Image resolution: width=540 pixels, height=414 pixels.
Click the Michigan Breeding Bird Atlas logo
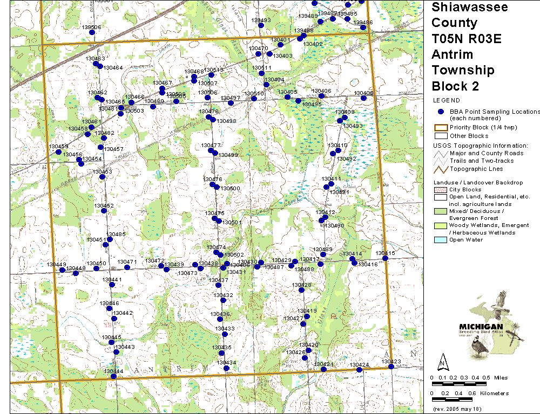pos(490,326)
